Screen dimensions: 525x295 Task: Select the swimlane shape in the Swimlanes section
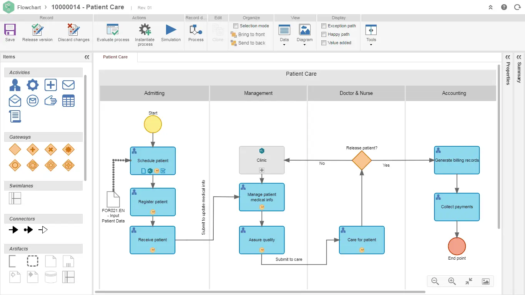click(x=15, y=198)
